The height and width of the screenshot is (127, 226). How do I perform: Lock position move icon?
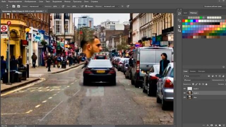pyautogui.click(x=200, y=84)
